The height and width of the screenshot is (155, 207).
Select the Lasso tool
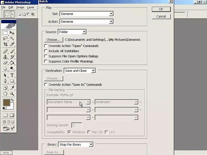click(6, 38)
